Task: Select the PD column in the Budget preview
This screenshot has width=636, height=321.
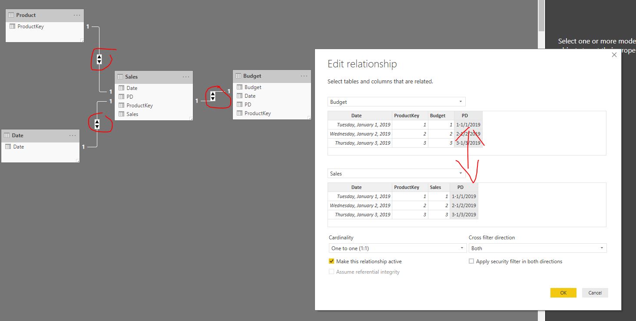Action: coord(468,129)
